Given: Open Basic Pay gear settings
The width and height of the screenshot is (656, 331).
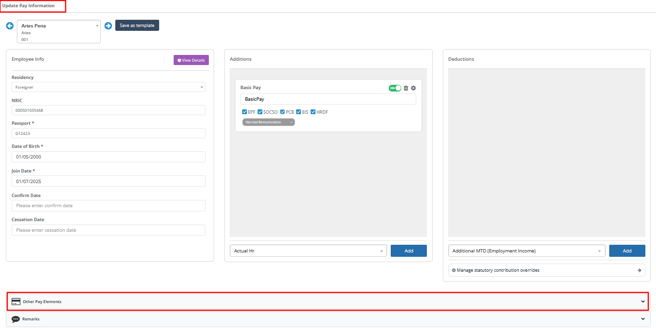Looking at the screenshot, I should click(413, 88).
